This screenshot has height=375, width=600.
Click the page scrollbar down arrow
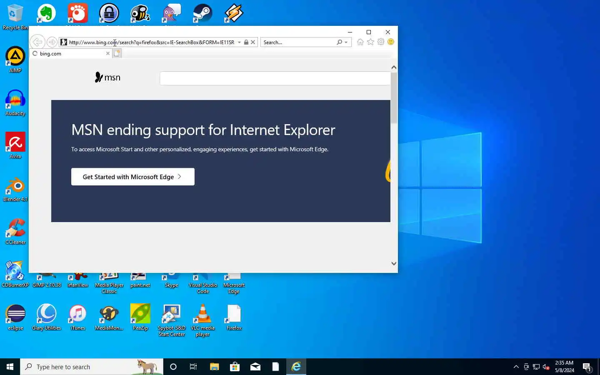[394, 263]
